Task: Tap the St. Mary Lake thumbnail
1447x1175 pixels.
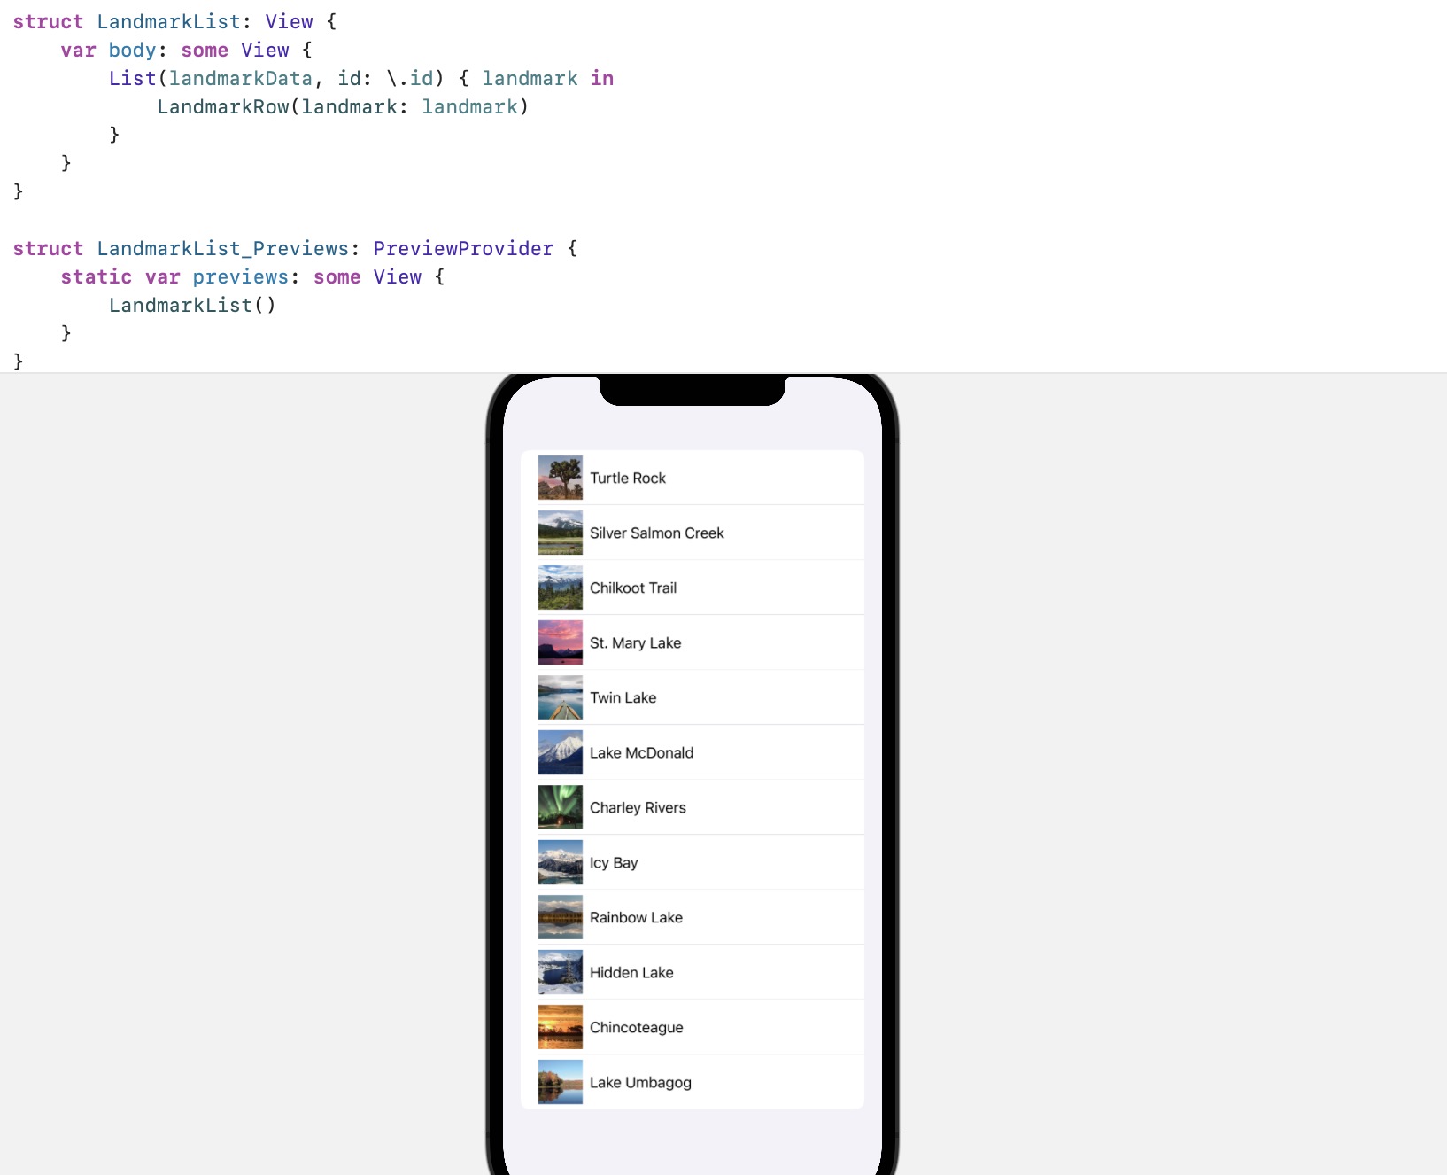Action: [x=561, y=642]
